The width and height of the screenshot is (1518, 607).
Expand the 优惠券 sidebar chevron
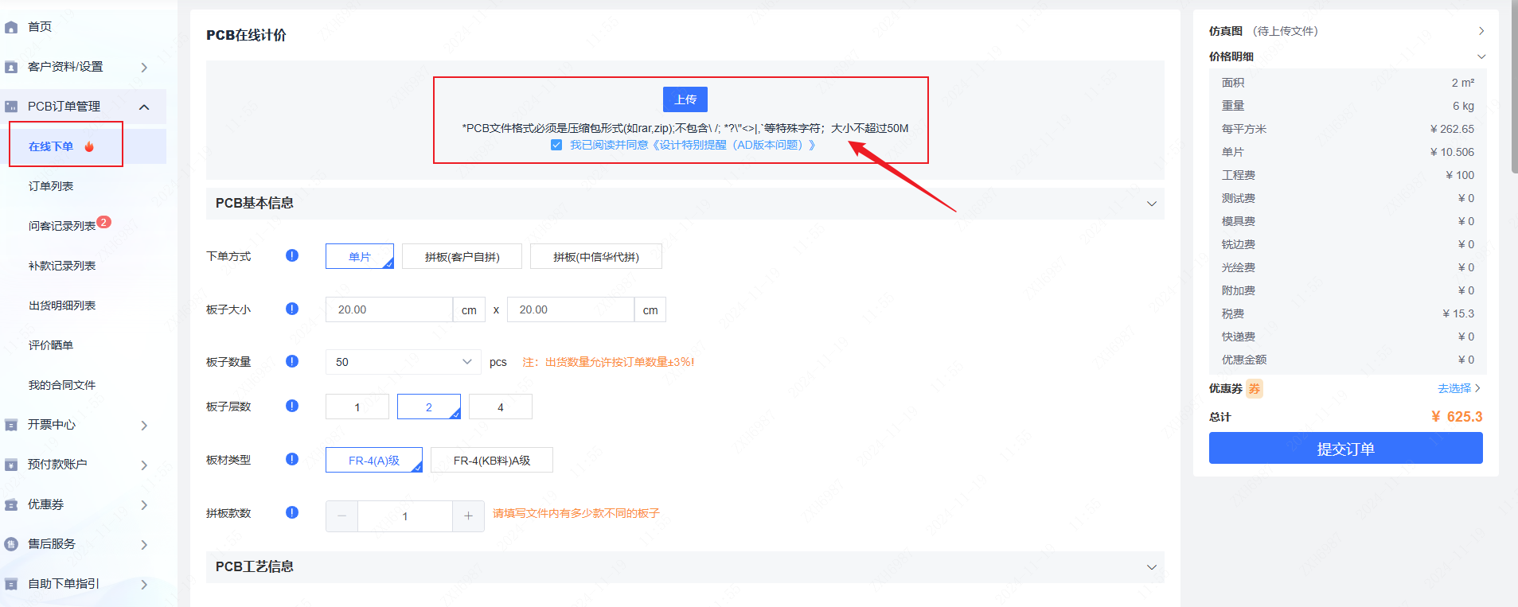[144, 505]
